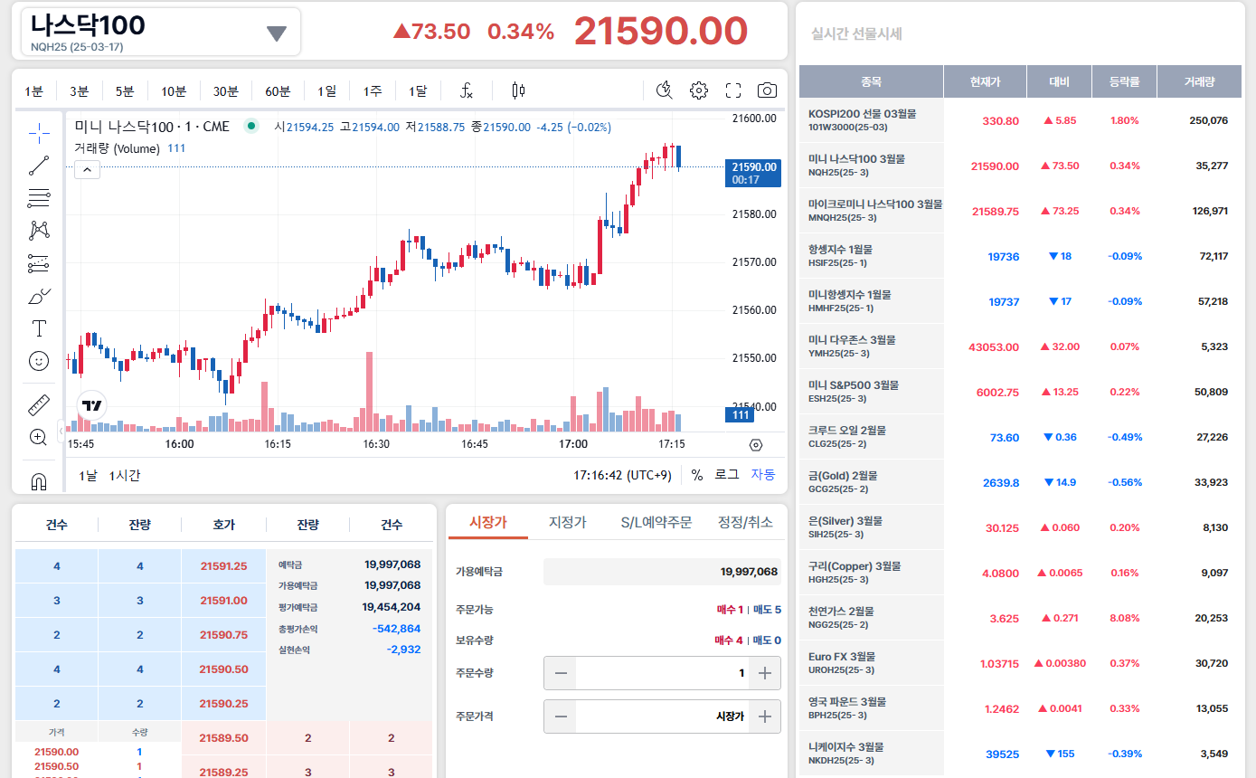Open the indicators fx menu

click(x=467, y=90)
